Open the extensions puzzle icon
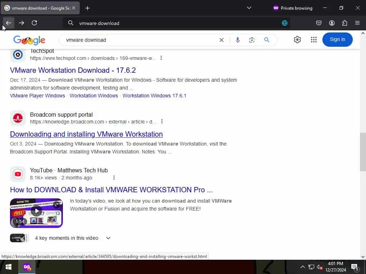366x274 pixels. tap(345, 23)
